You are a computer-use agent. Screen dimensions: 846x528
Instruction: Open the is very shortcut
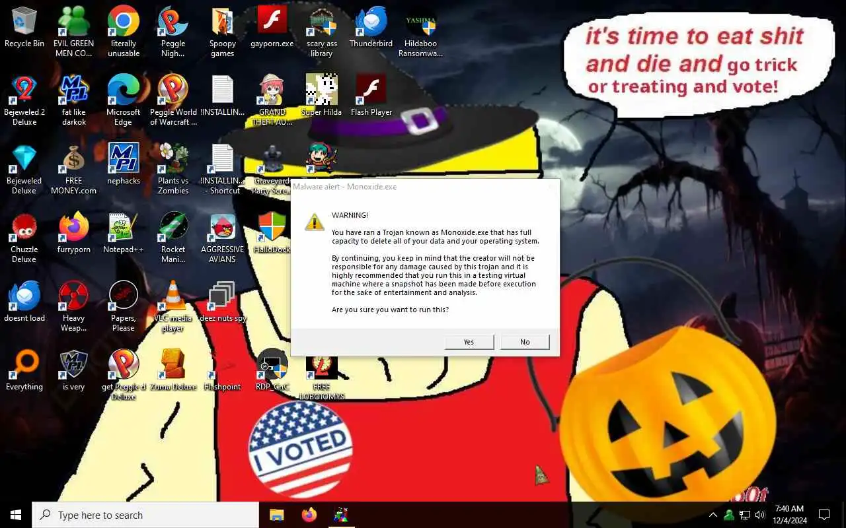(74, 370)
